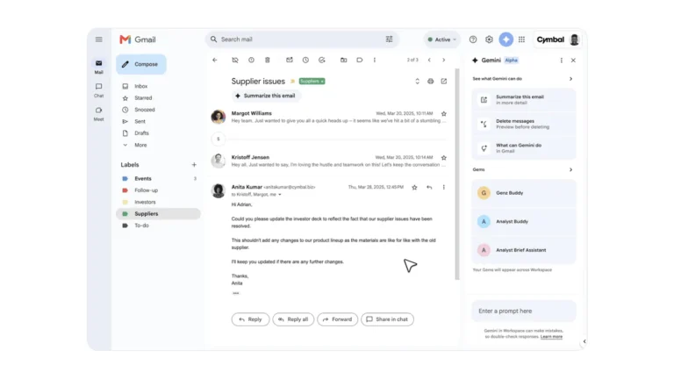The width and height of the screenshot is (674, 379).
Task: Star Anita Kumar's message
Action: (x=414, y=188)
